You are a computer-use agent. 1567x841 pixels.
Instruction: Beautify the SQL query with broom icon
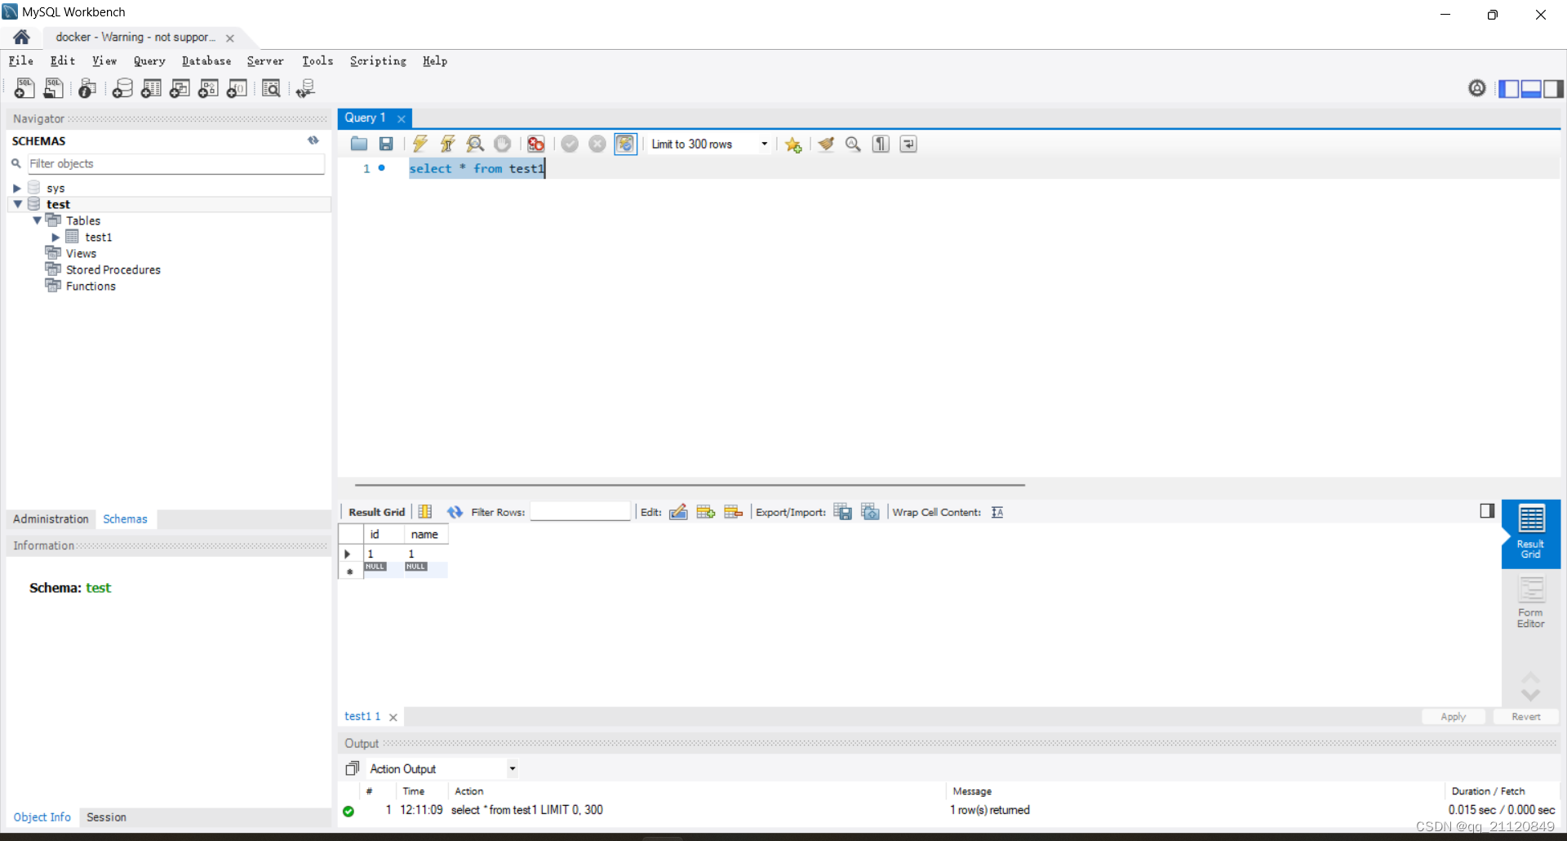point(826,144)
